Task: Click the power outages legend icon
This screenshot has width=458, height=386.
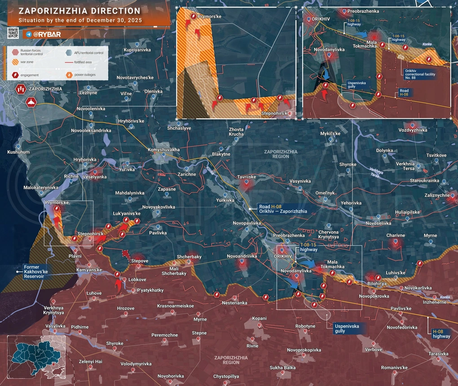Action: pyautogui.click(x=69, y=75)
